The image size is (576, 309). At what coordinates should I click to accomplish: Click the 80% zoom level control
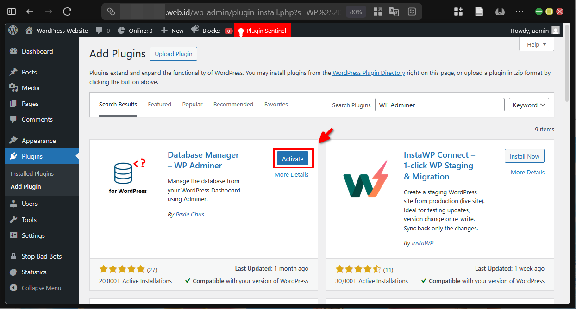(356, 11)
